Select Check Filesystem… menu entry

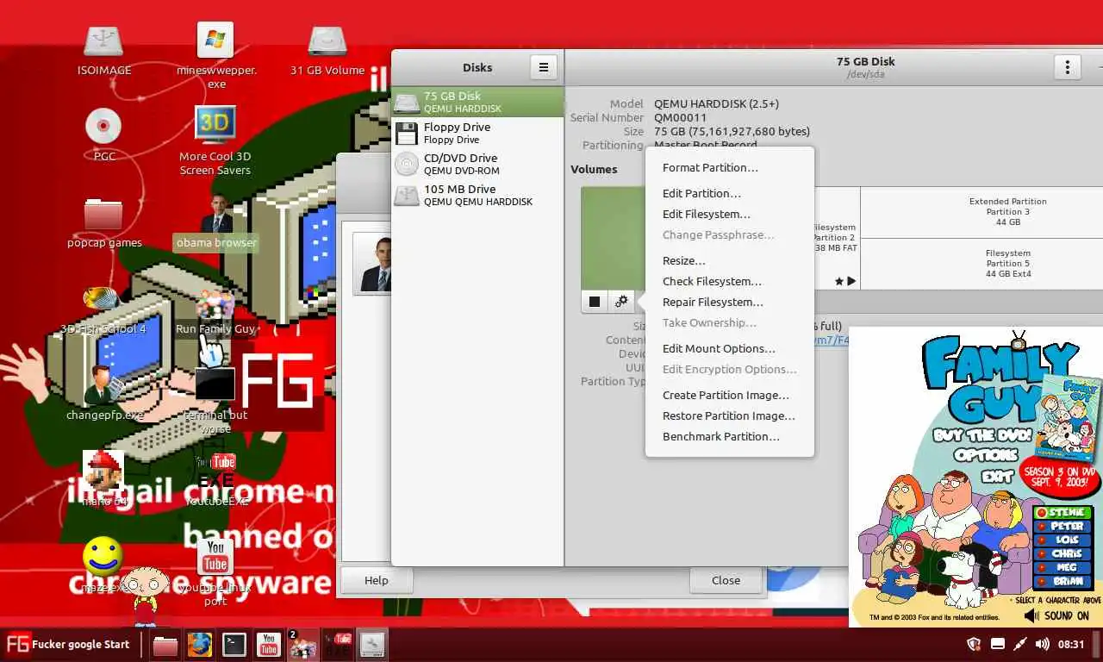click(729, 282)
